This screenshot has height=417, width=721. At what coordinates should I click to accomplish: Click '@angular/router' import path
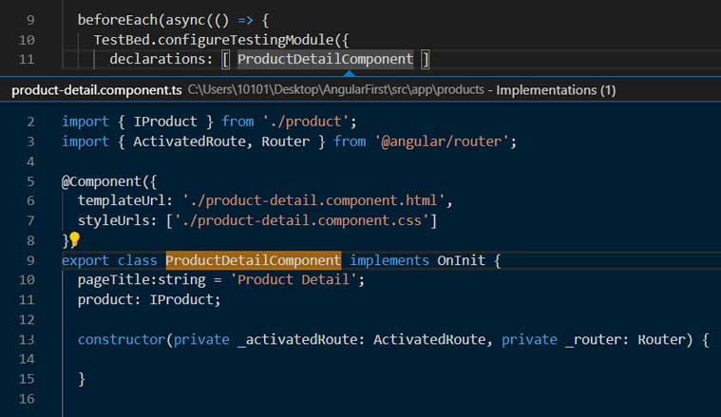443,142
